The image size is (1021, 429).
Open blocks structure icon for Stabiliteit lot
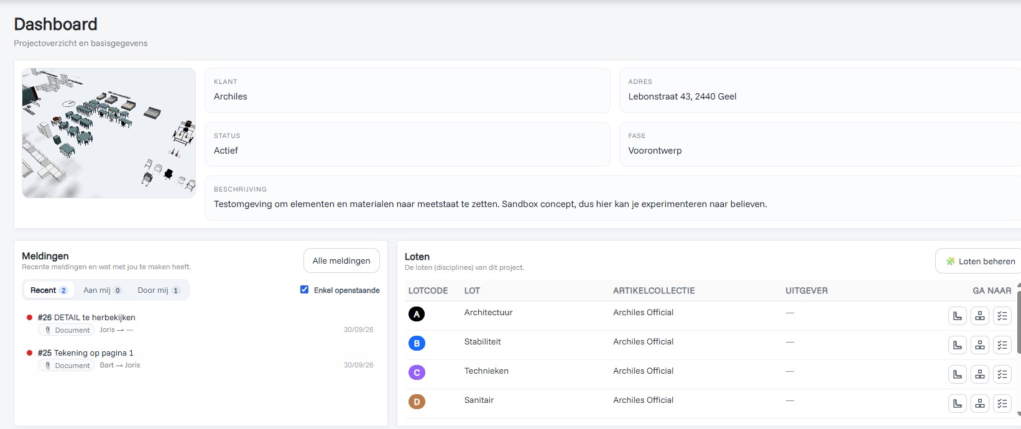[980, 345]
